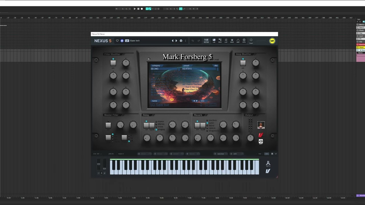Select the Pluck track in DAW

tap(361, 30)
